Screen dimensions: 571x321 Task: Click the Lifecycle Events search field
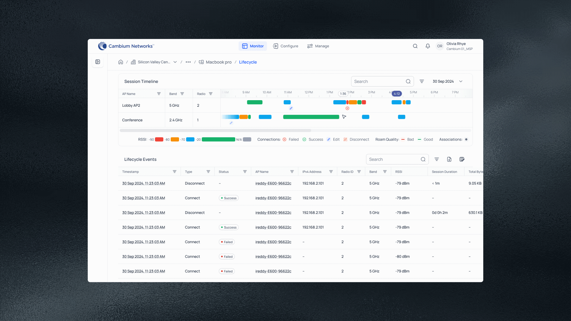click(x=397, y=159)
